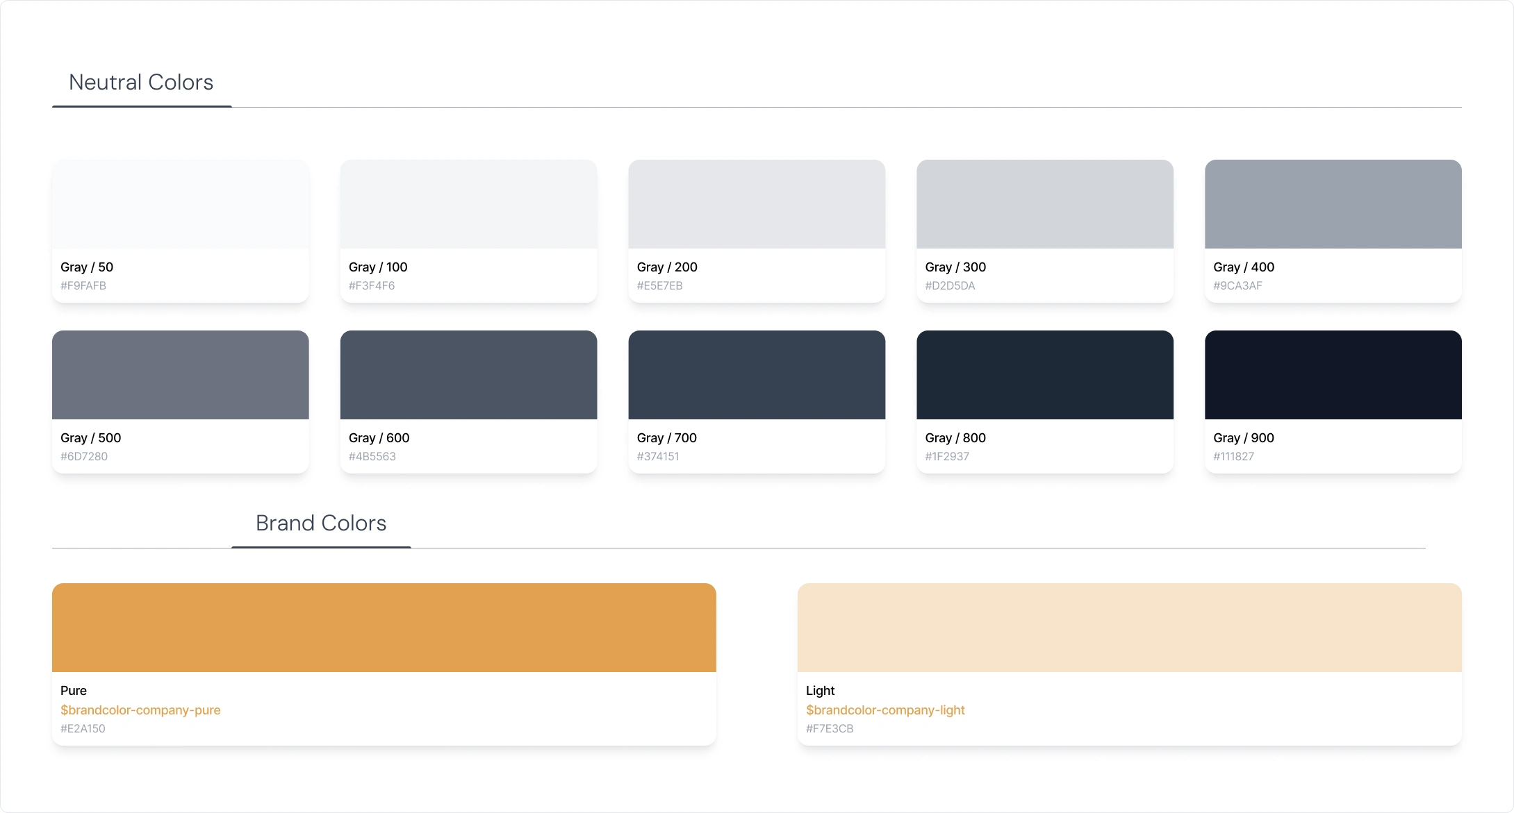
Task: Click the Gray / 50 color swatch
Action: [x=180, y=204]
